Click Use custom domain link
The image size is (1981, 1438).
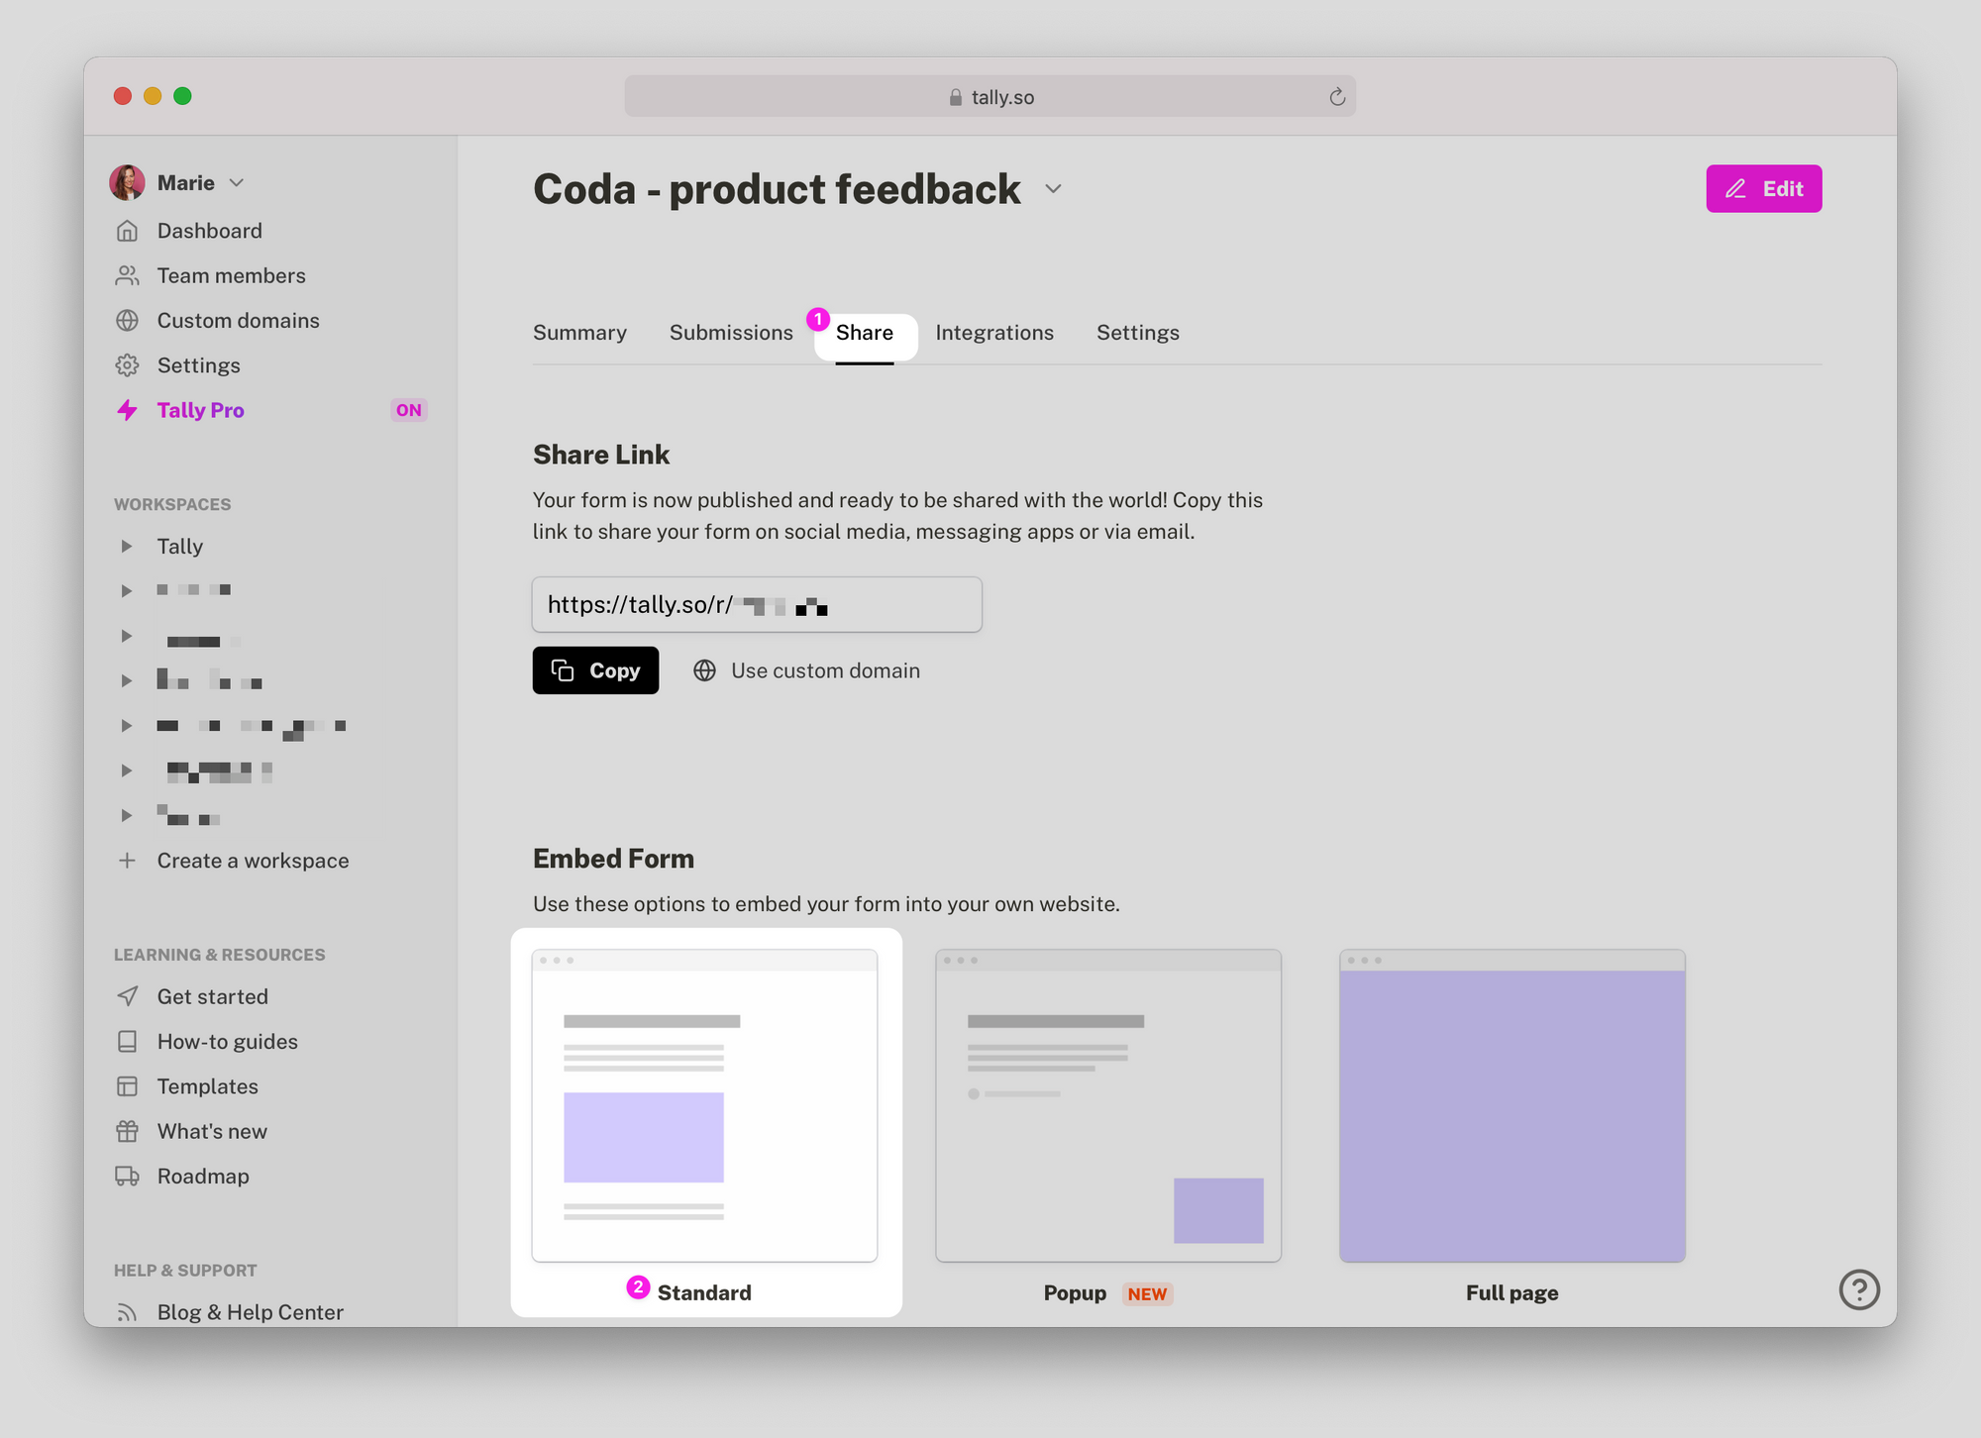(x=825, y=670)
